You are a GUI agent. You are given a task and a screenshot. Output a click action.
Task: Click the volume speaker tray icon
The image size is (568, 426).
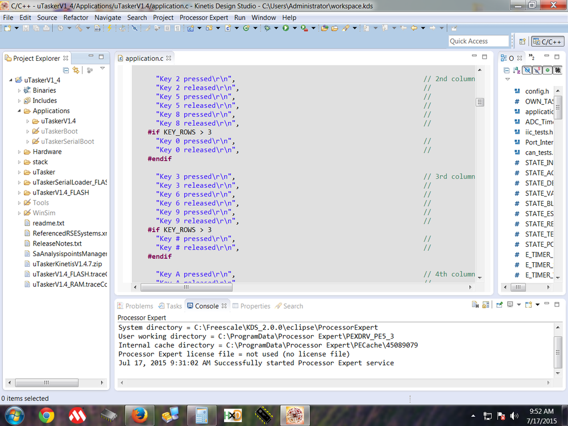513,416
